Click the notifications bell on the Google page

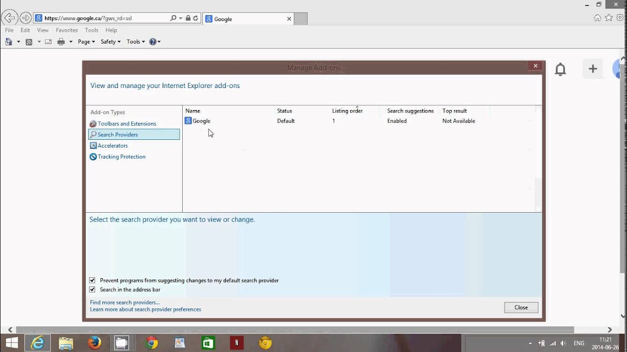coord(560,69)
